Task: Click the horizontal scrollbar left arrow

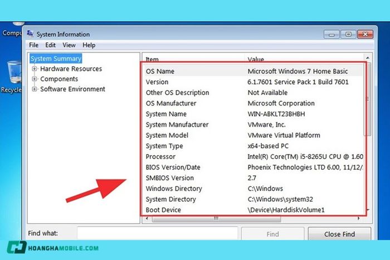Action: click(x=147, y=219)
